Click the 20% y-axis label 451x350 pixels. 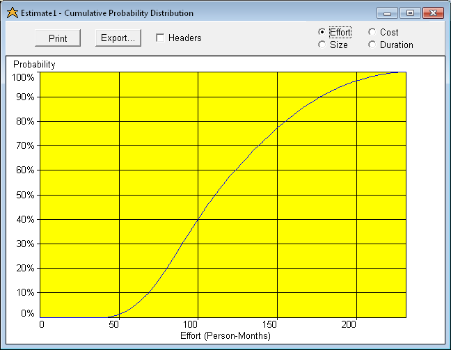pyautogui.click(x=25, y=268)
